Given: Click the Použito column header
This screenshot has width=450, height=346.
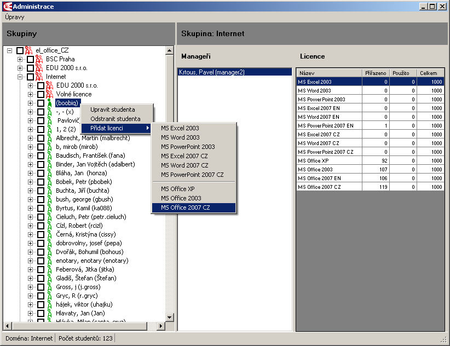Looking at the screenshot, I should tap(403, 73).
